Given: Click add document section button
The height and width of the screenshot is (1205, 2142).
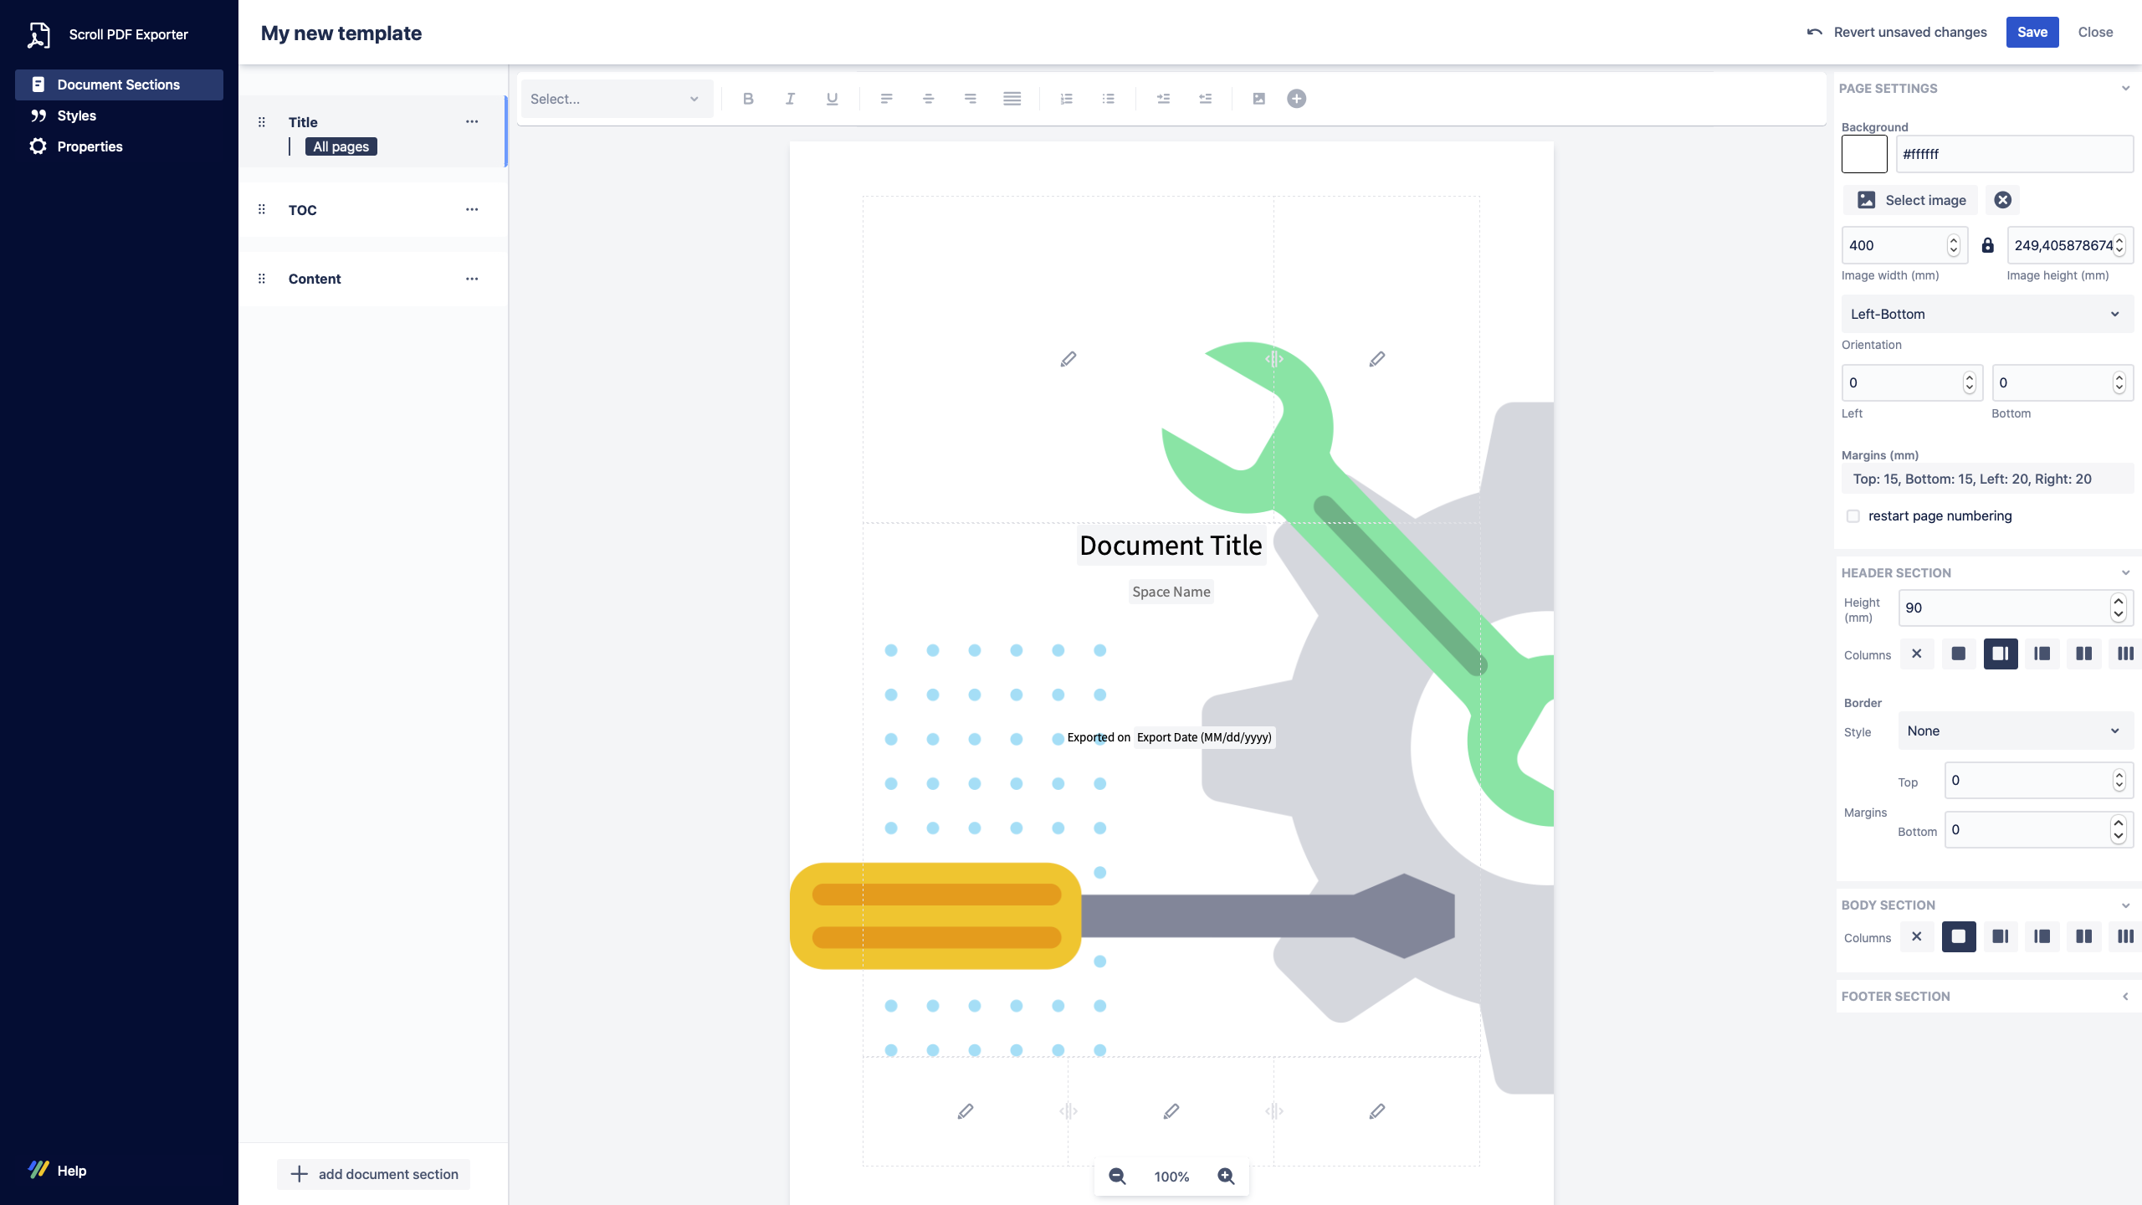Looking at the screenshot, I should click(x=373, y=1174).
